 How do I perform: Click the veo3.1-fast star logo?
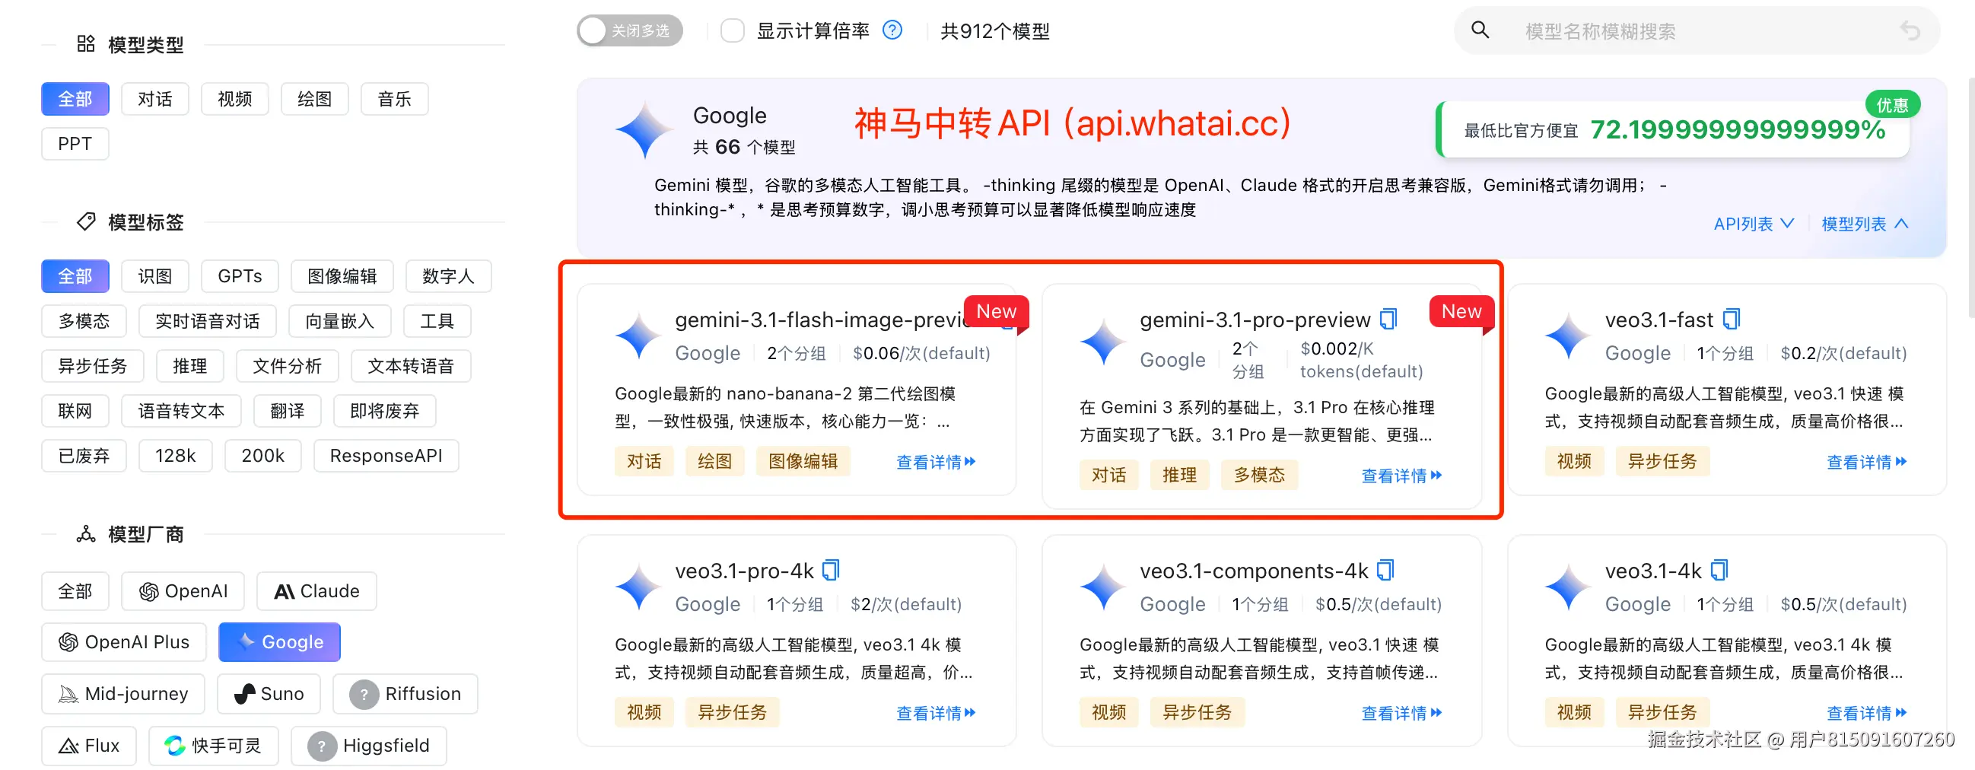coord(1568,336)
